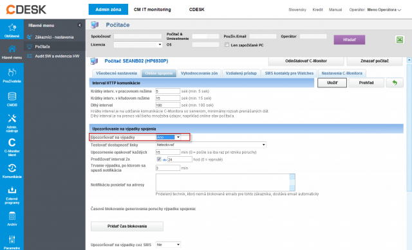Click Notifikáciu posielať na adresy textarea
Viewport: 412px width, 250px height.
point(225,183)
